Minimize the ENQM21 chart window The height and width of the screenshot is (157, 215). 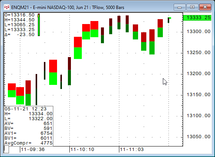click(179, 7)
